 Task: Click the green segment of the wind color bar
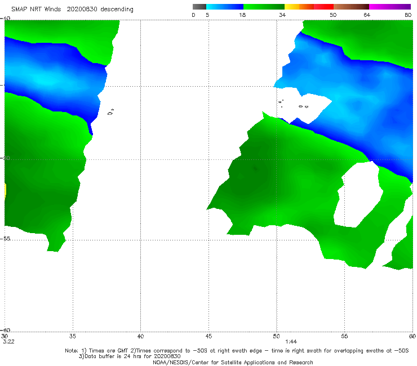tap(264, 7)
